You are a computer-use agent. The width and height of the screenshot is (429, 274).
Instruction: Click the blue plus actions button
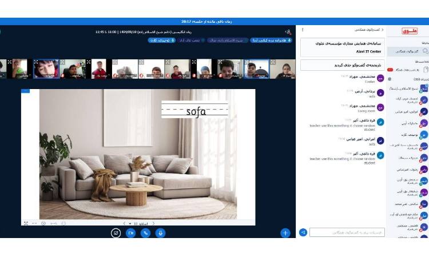click(285, 233)
